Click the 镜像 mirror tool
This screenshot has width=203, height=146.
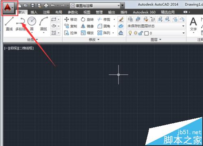(87, 26)
